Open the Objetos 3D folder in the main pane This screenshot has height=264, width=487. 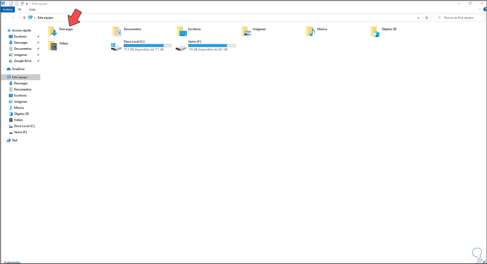point(383,31)
